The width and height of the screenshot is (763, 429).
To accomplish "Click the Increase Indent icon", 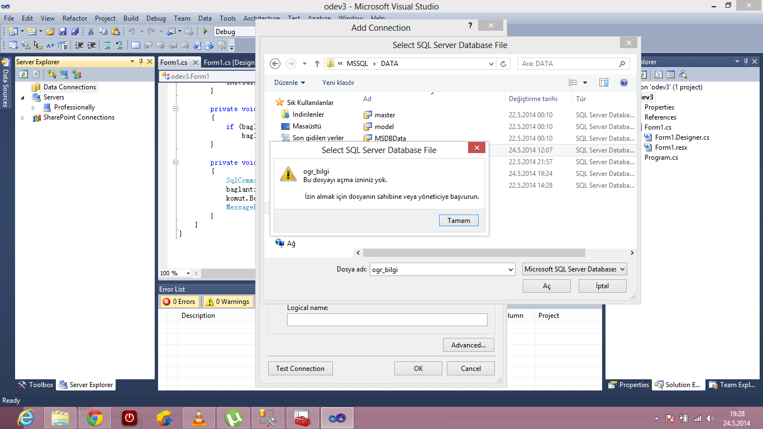I will tap(90, 45).
